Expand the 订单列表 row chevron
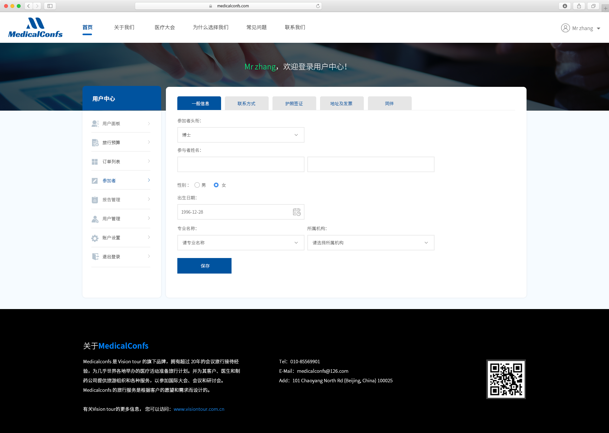 (x=149, y=161)
